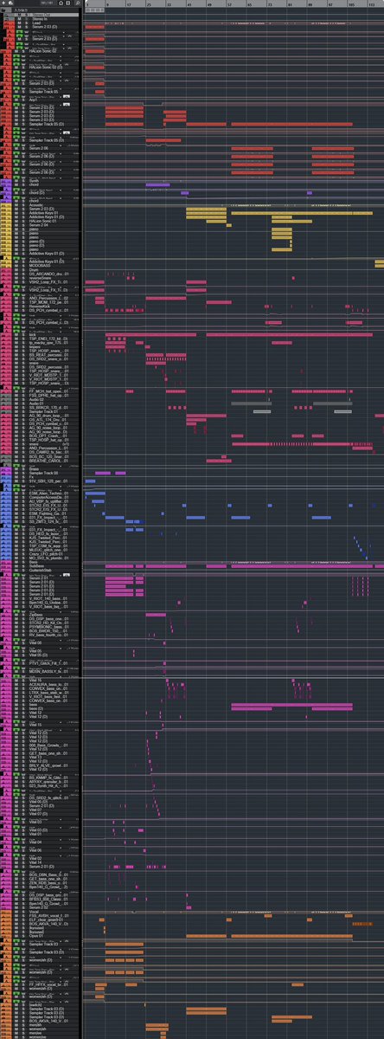This screenshot has height=1039, width=384.
Task: Click the 181/181 track count field
Action: (x=47, y=3)
